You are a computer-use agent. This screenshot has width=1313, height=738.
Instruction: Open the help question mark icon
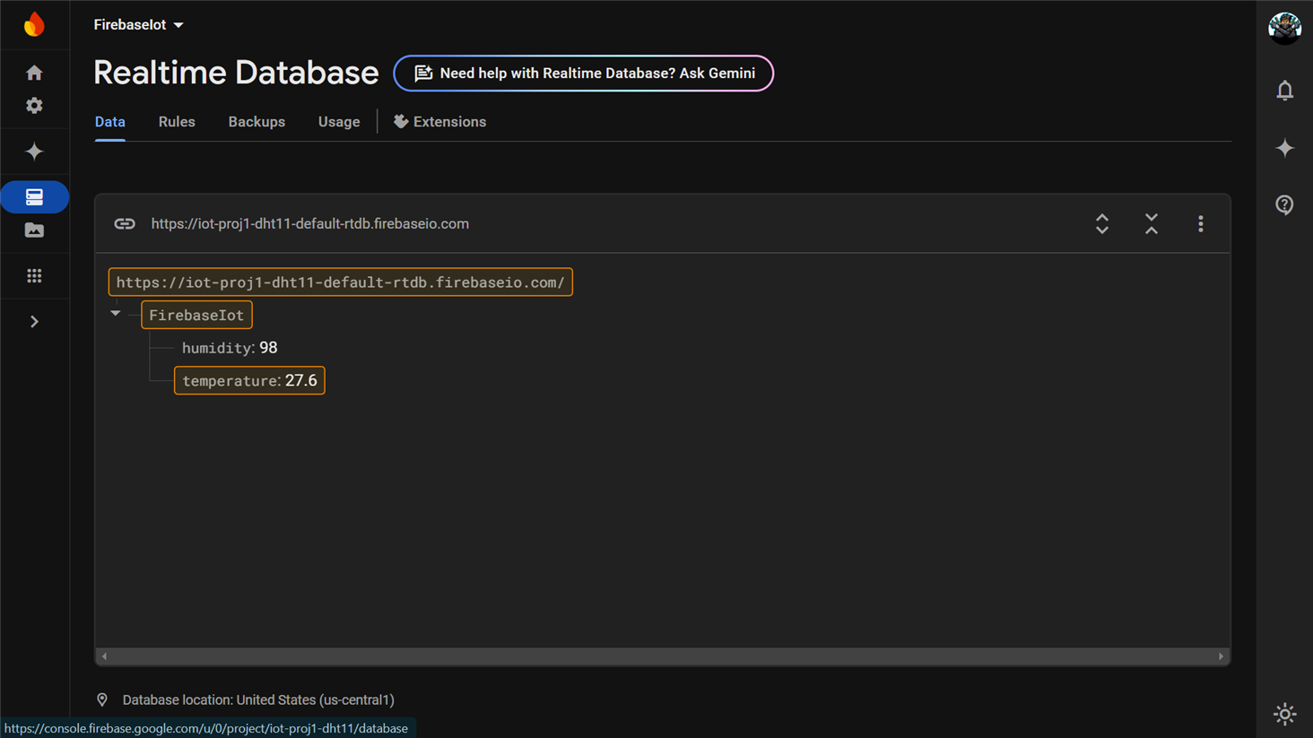1284,204
